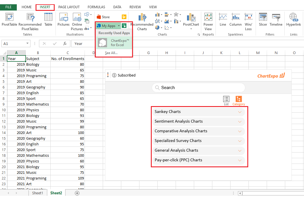Viewport: 304px width, 200px height.
Task: Insert a Table from the ribbon
Action: [x=48, y=20]
